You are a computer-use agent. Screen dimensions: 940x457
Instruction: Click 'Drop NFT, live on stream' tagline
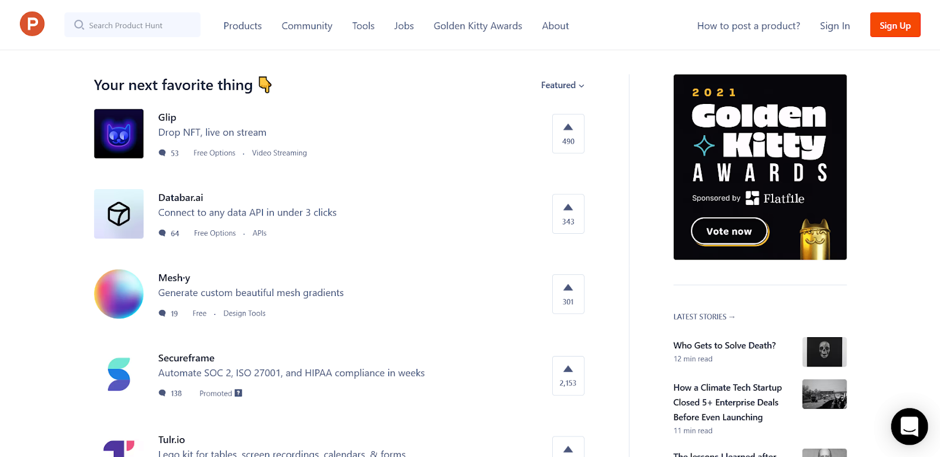(x=212, y=133)
